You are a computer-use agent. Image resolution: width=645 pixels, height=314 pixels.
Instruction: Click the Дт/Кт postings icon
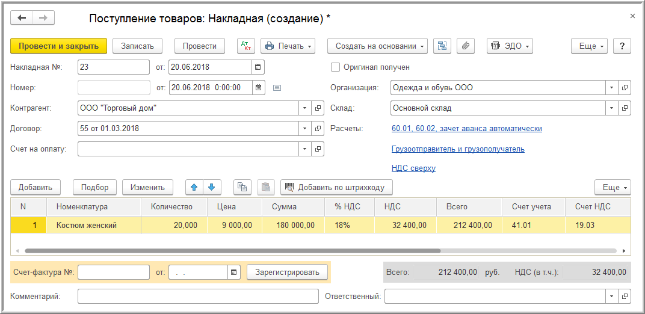(x=246, y=46)
